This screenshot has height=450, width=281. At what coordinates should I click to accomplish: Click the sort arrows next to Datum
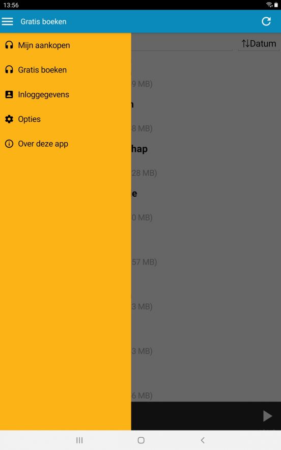click(245, 44)
